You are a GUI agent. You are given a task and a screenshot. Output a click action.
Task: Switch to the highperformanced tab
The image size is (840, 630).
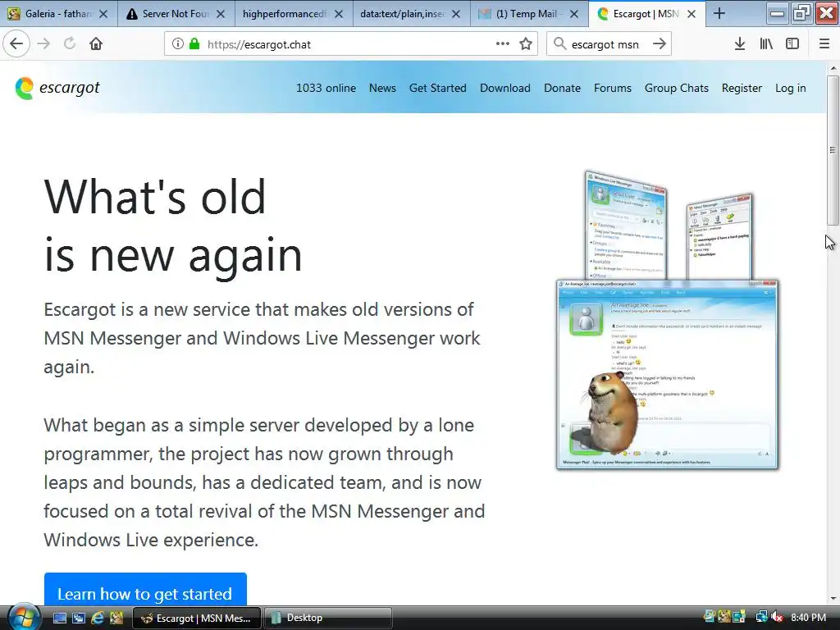294,14
